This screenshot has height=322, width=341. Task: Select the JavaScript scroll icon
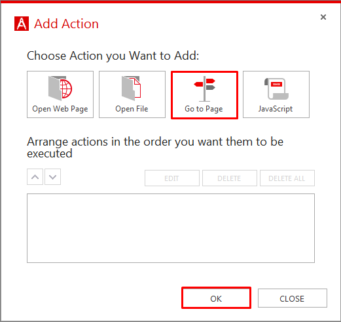click(276, 89)
